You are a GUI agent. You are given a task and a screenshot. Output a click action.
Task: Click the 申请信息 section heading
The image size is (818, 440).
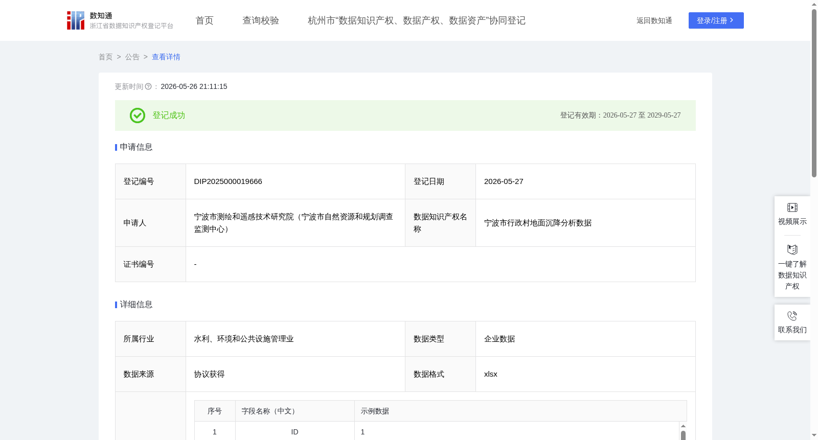click(136, 147)
